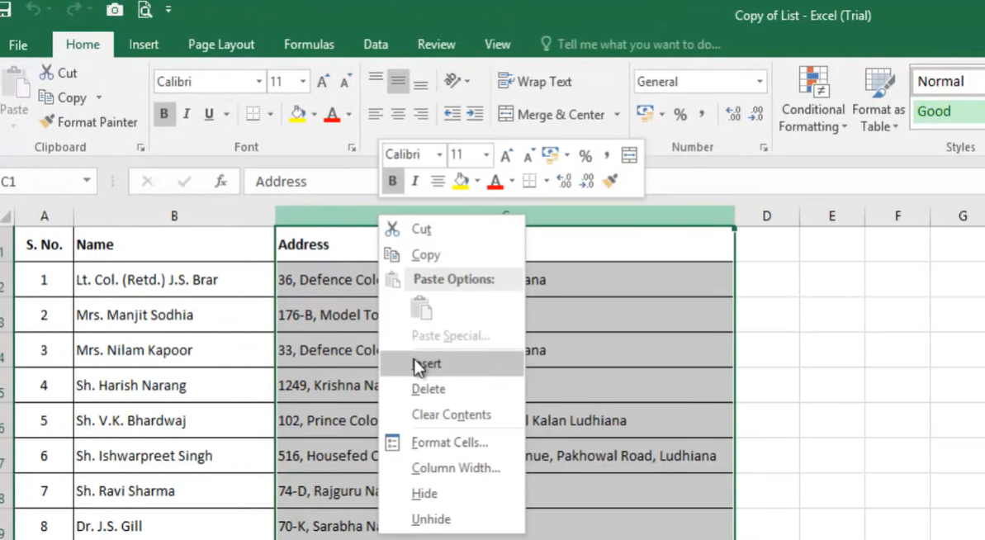Image resolution: width=985 pixels, height=540 pixels.
Task: Click the Align Left icon in ribbon
Action: [x=376, y=114]
